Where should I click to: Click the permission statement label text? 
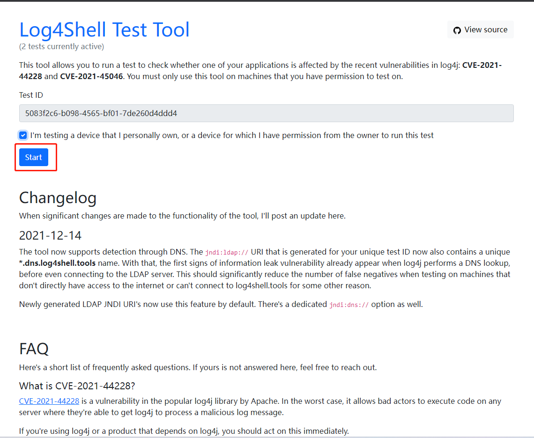[232, 135]
